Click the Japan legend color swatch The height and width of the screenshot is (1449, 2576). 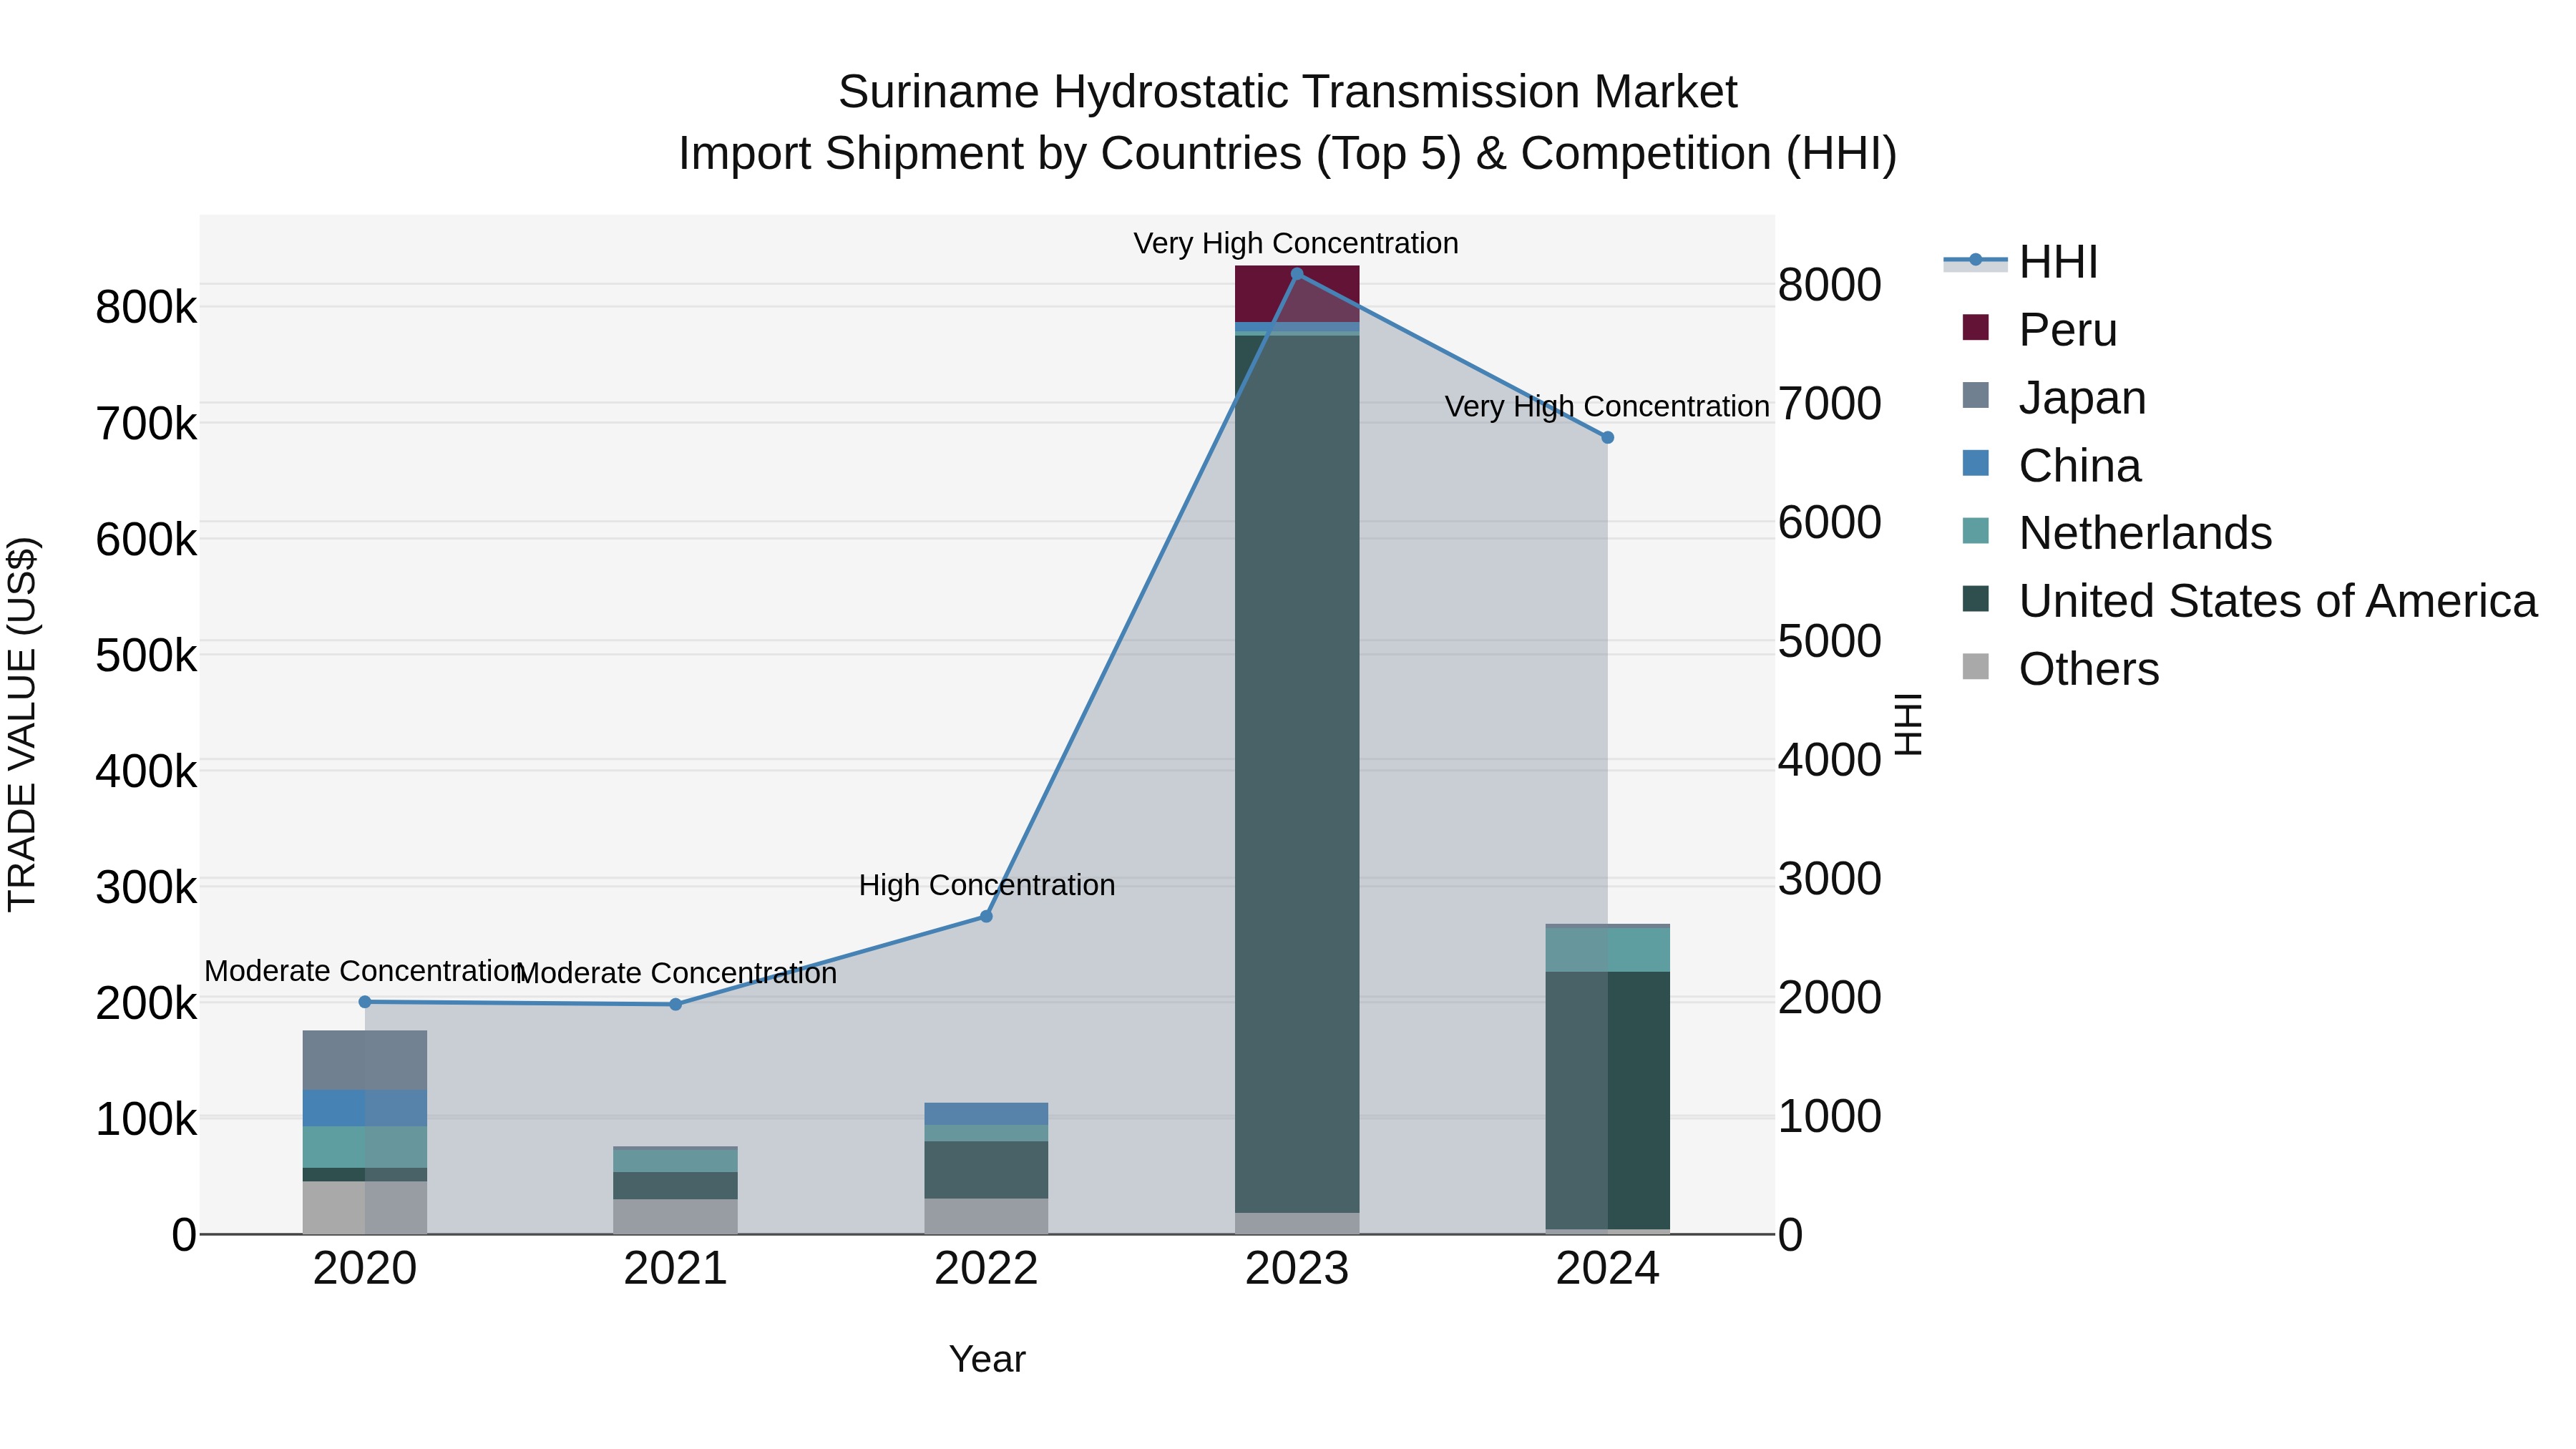click(1975, 395)
